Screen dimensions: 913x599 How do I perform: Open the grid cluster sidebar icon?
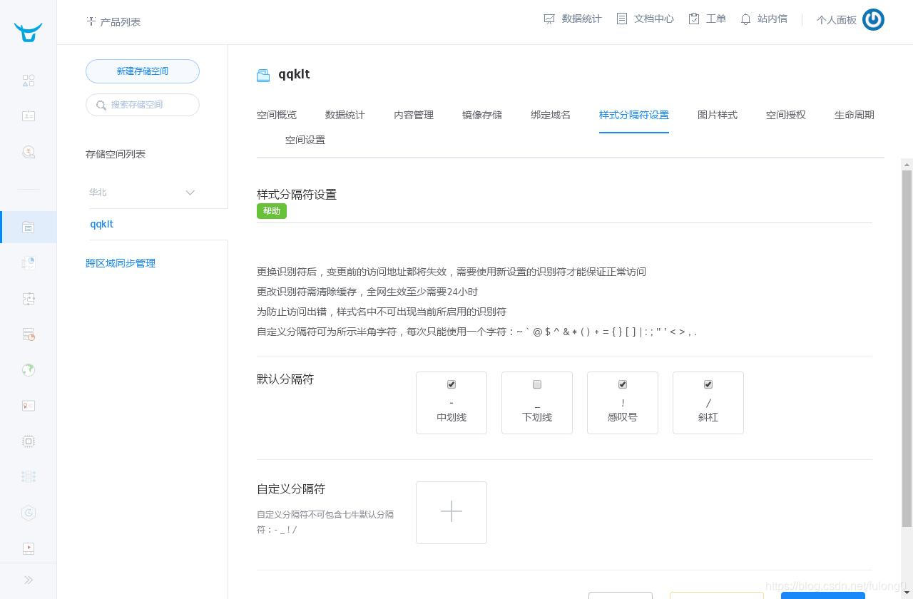click(29, 477)
